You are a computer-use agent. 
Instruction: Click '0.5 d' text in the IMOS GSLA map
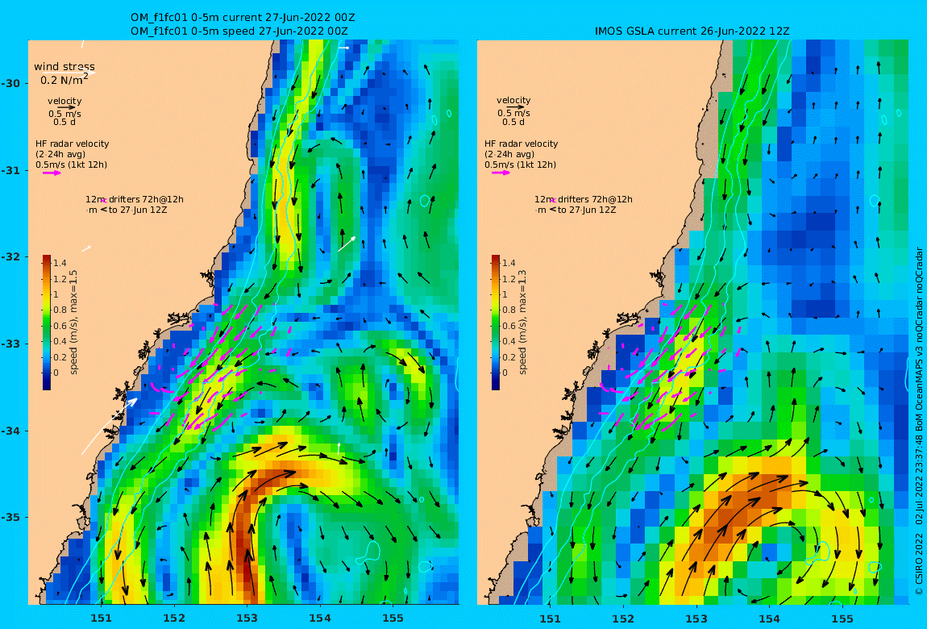point(513,122)
